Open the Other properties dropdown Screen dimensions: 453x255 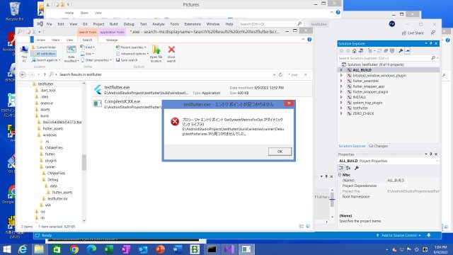96,60
